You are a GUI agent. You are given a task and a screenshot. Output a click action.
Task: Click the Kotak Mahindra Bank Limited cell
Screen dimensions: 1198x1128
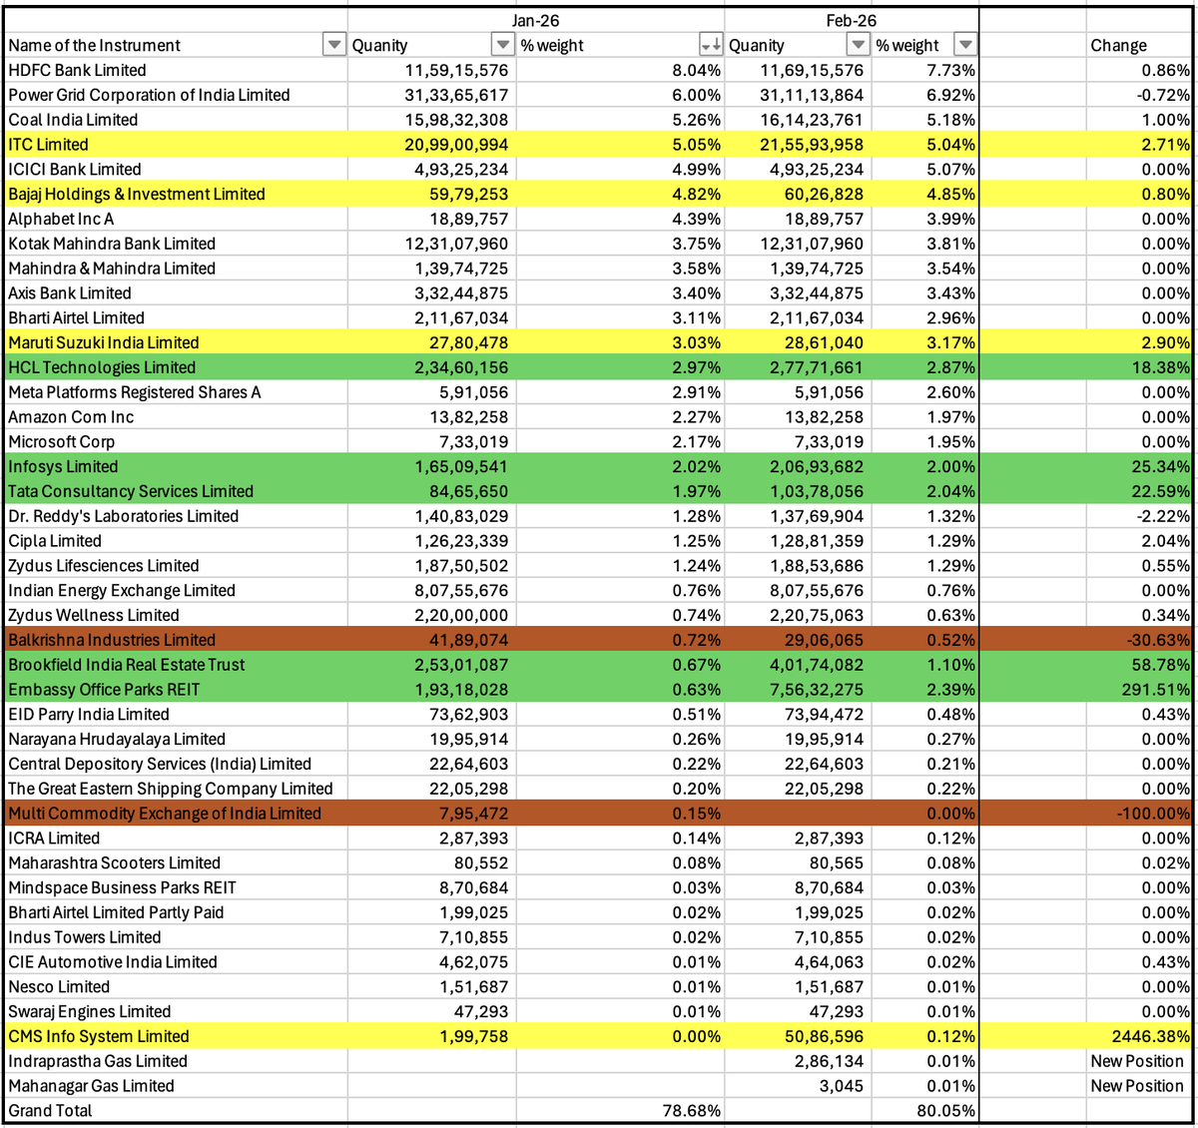click(x=176, y=244)
